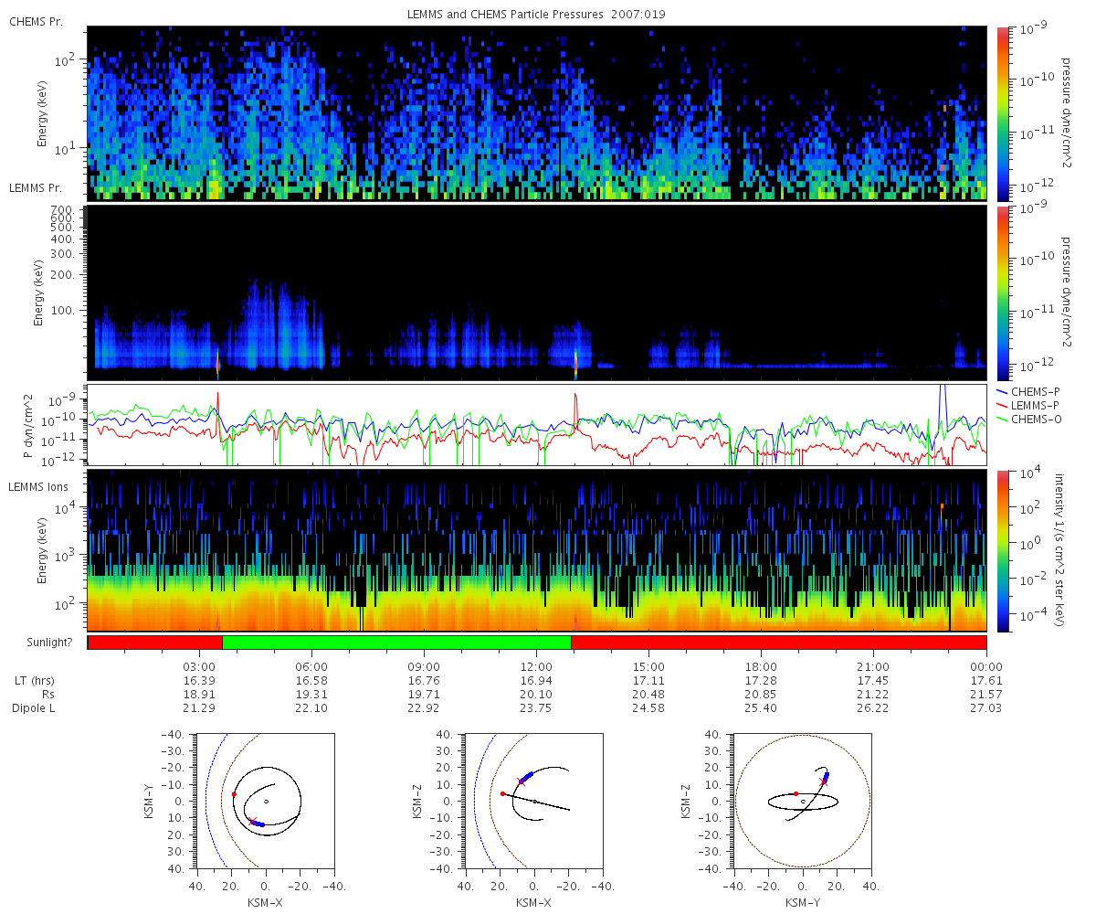Click the 'CHEMS Pr.' panel label
The width and height of the screenshot is (1096, 914).
pos(36,21)
